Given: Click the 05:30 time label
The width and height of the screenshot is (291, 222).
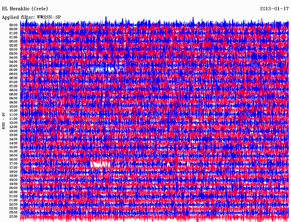Looking at the screenshot, I should click(13, 70).
